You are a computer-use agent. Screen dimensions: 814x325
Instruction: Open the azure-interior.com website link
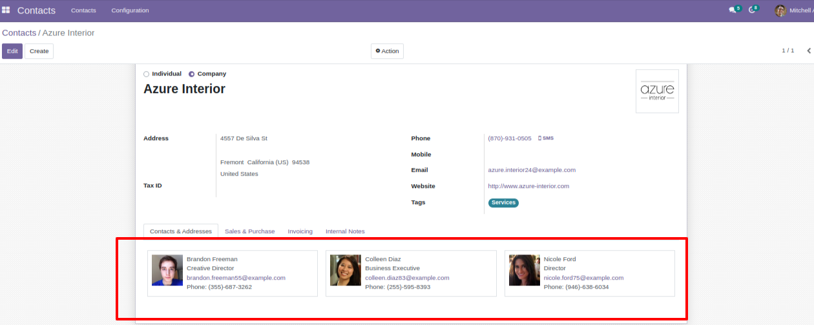pyautogui.click(x=528, y=186)
